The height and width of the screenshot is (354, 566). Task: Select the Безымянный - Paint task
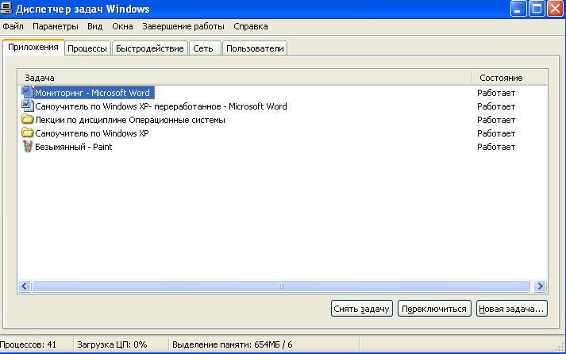point(73,147)
